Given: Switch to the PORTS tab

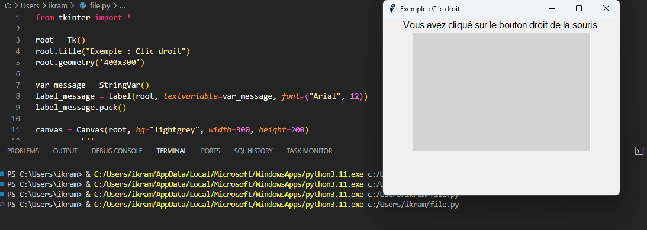Looking at the screenshot, I should pos(211,151).
